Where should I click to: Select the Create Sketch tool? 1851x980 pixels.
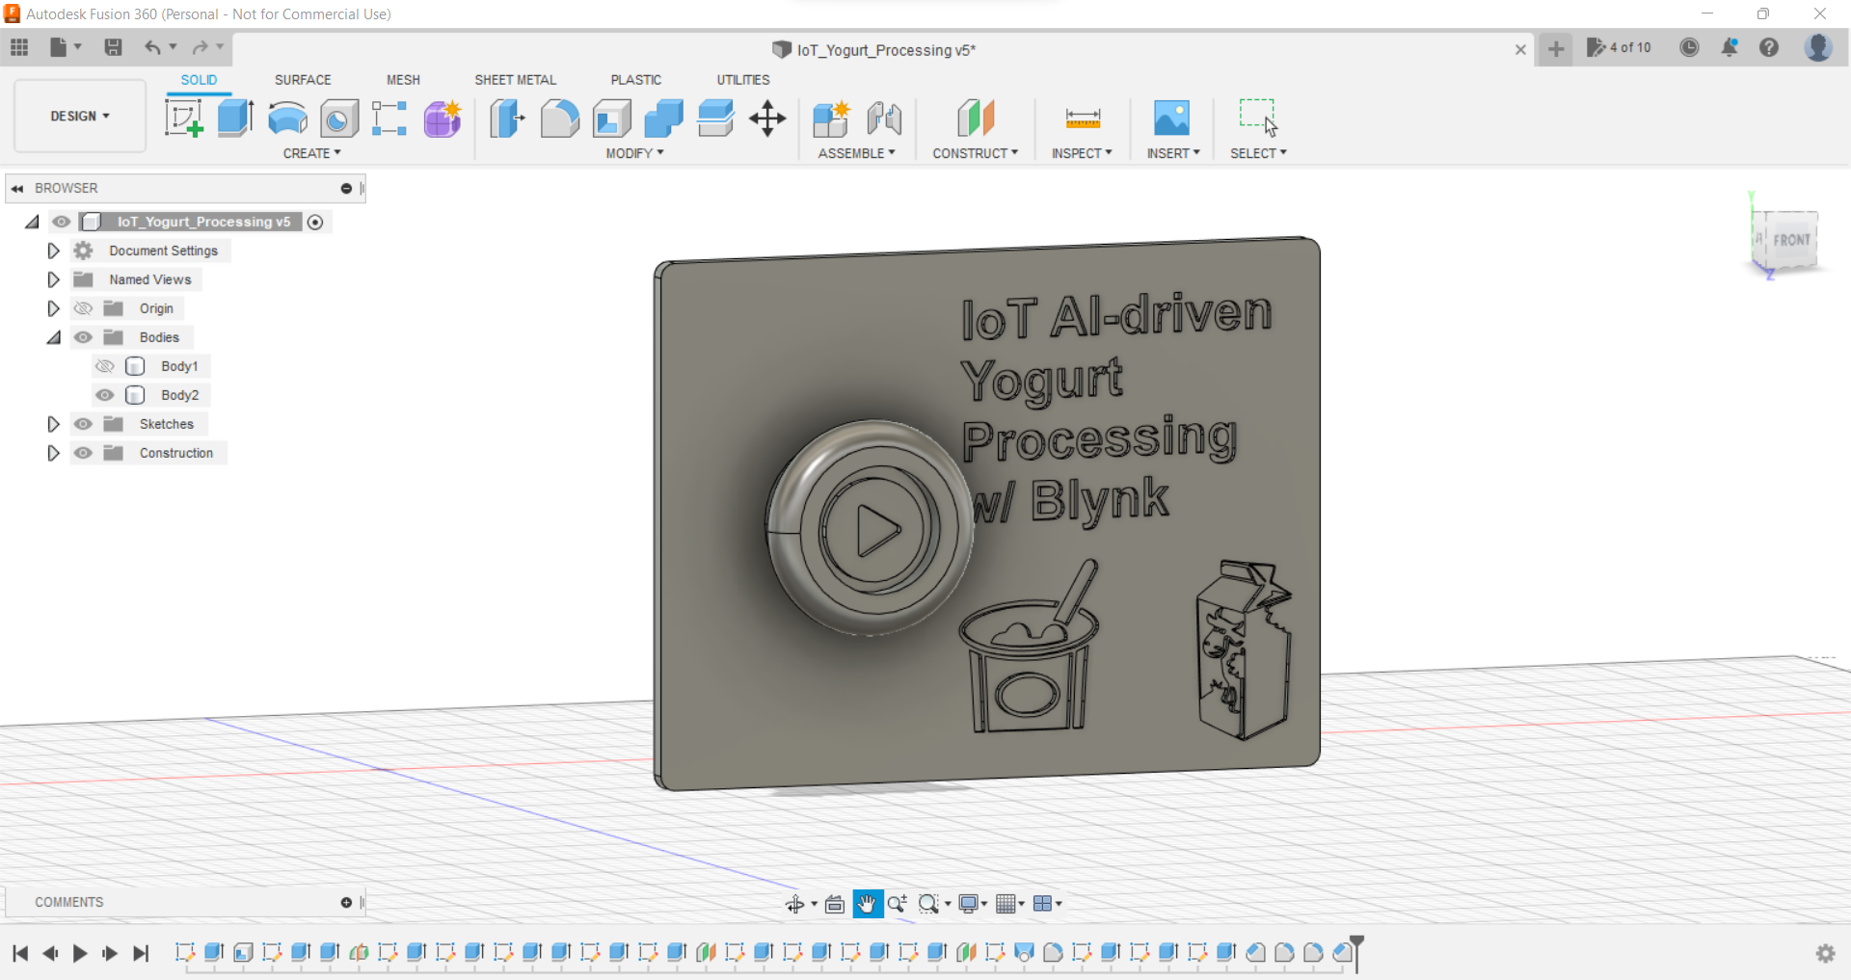point(183,119)
